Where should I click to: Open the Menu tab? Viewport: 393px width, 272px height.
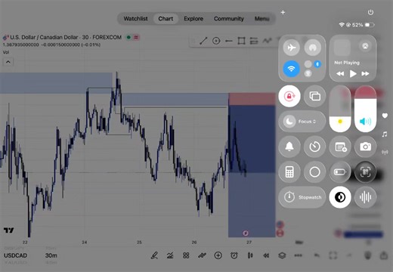(x=261, y=19)
